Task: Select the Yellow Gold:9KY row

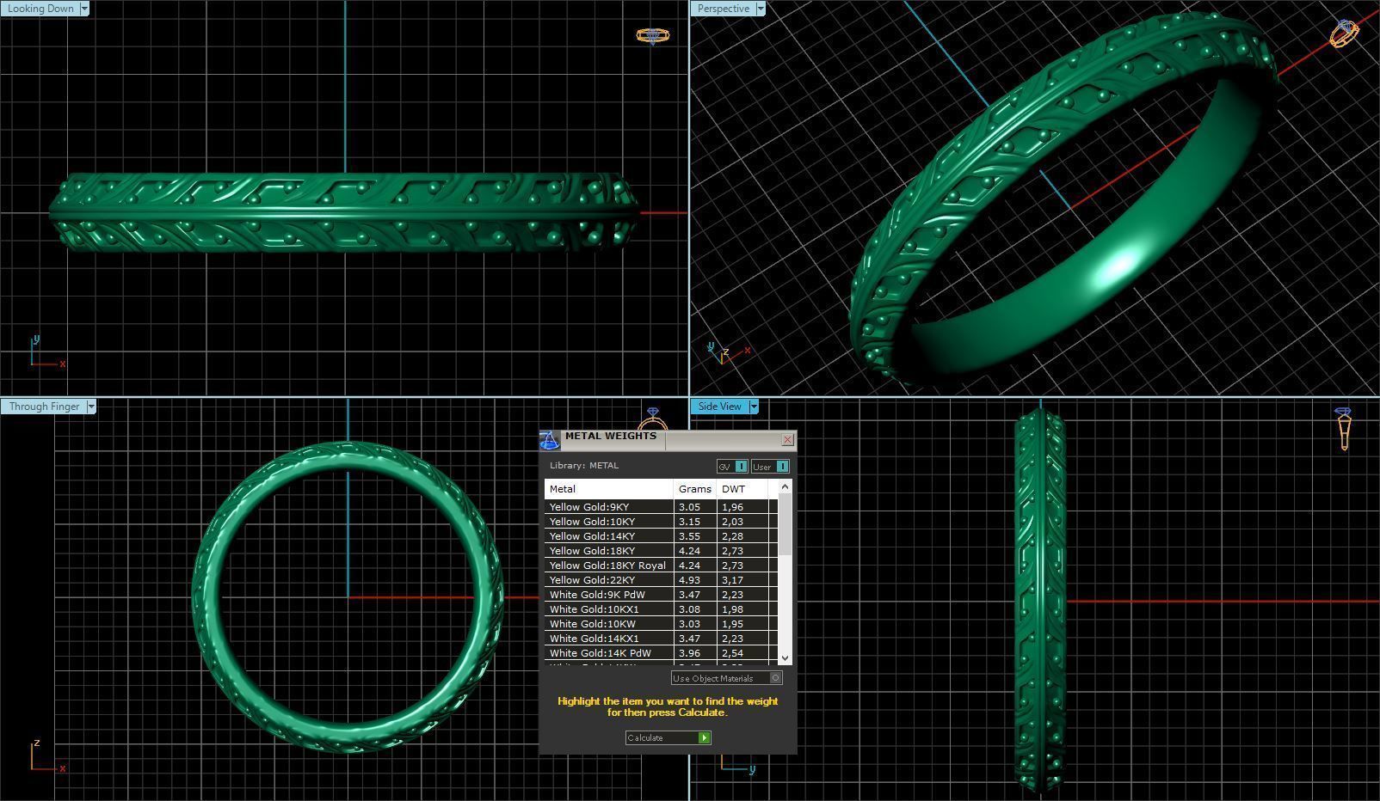Action: pyautogui.click(x=661, y=507)
